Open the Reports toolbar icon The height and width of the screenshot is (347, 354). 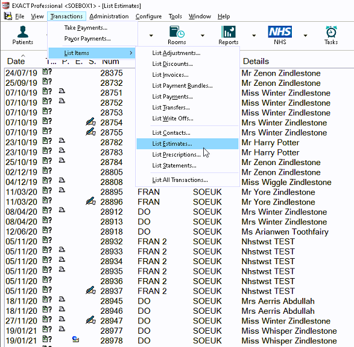click(x=228, y=35)
